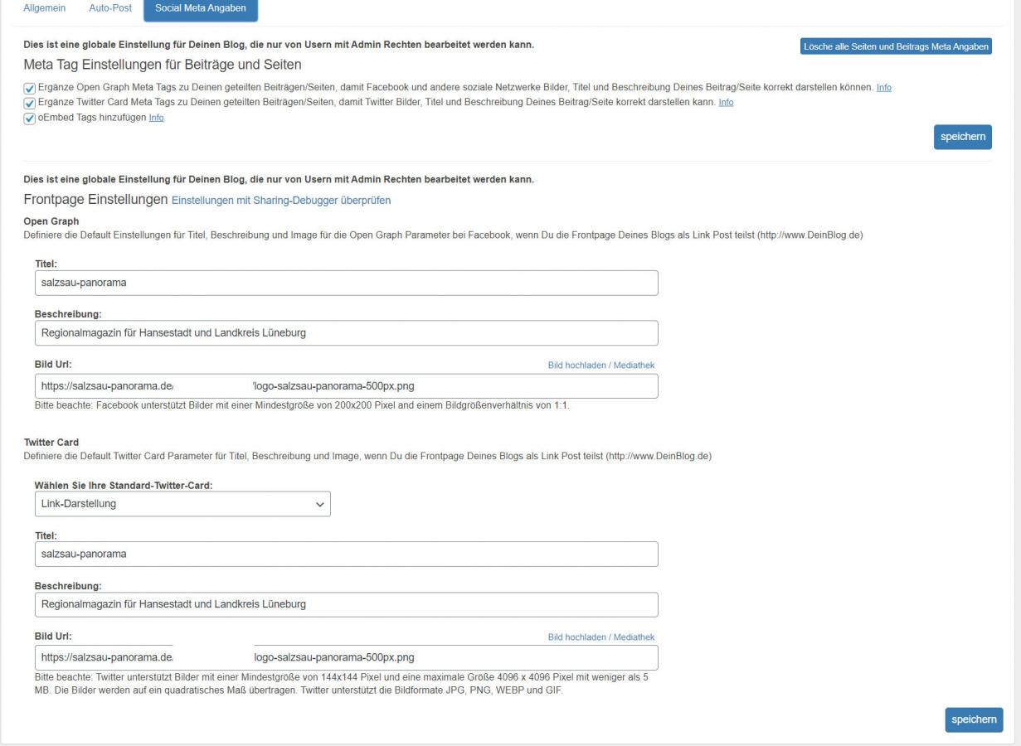Click Lösche alle Seiten und Beitrags Meta Angaben
1021x746 pixels.
point(896,46)
